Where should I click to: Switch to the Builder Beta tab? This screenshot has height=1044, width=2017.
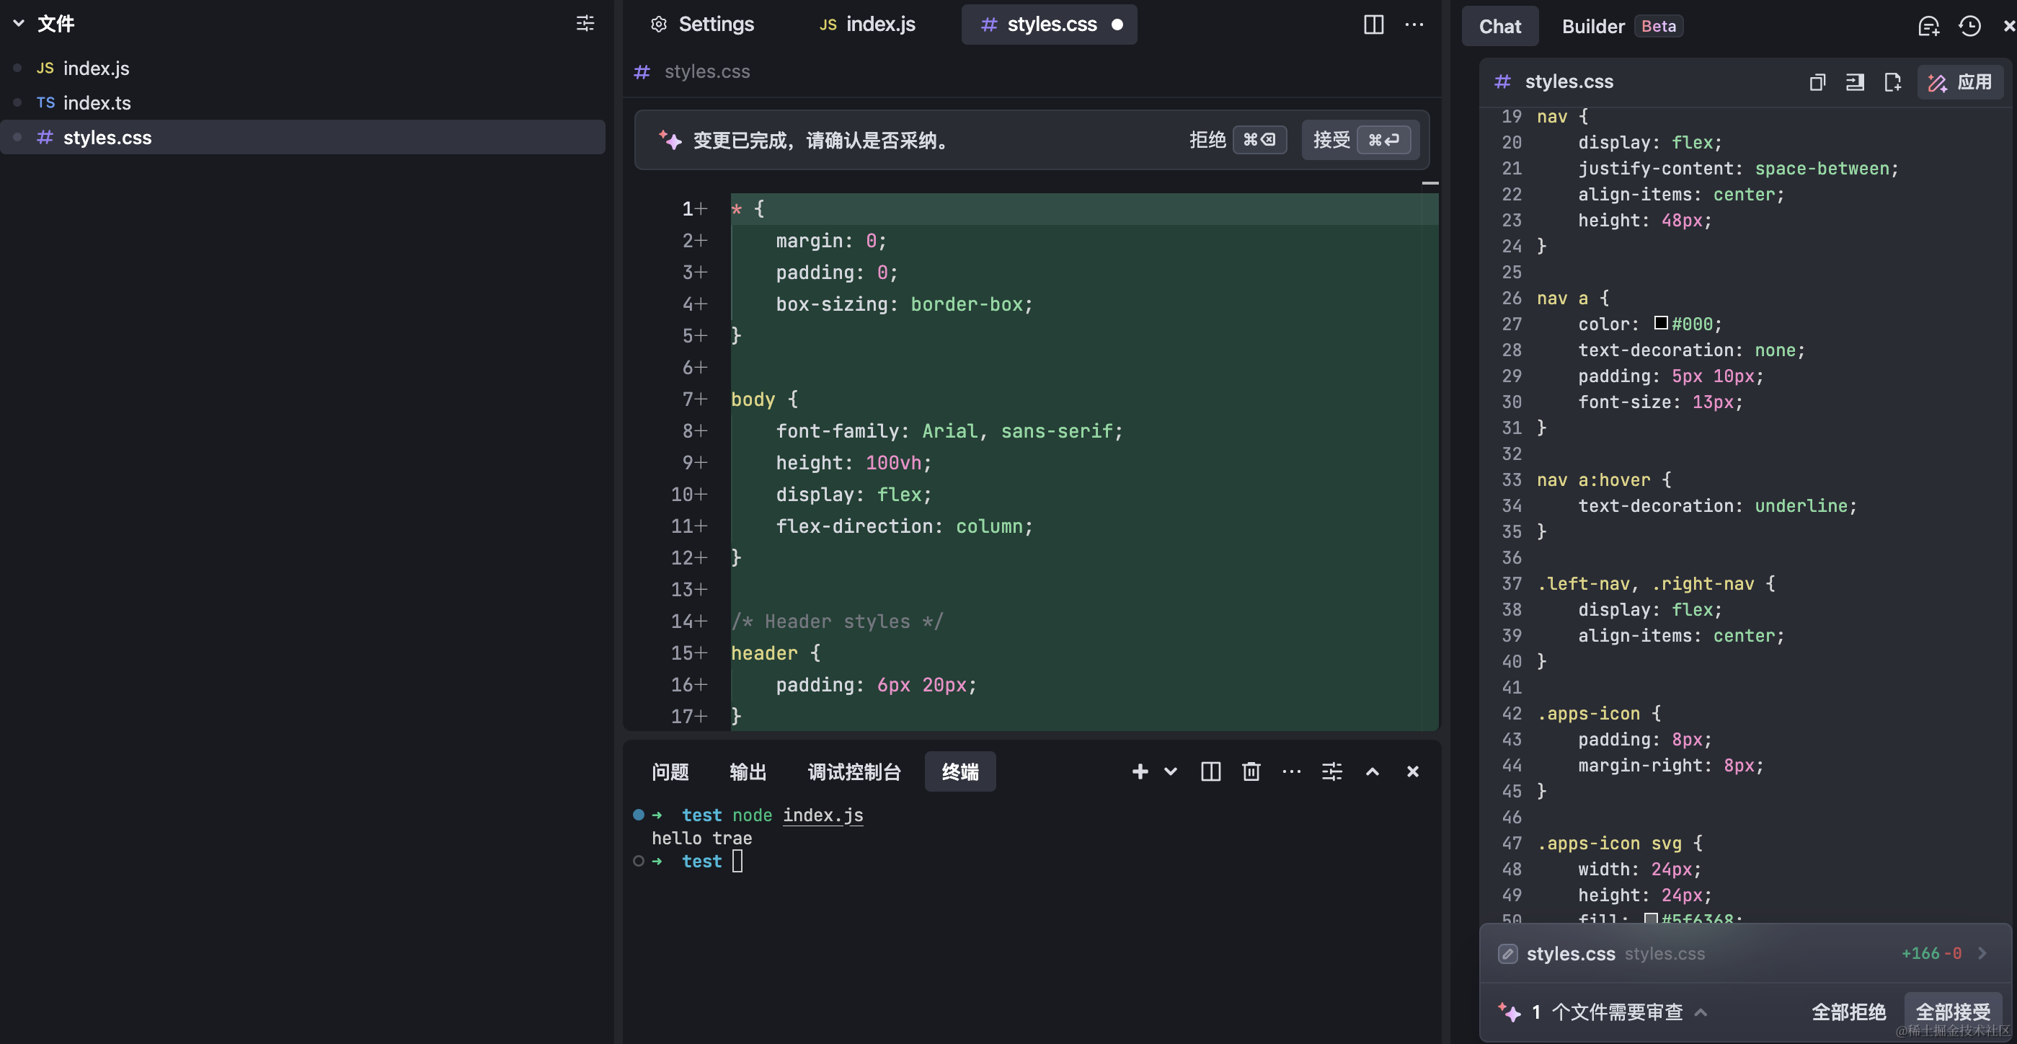[1621, 26]
